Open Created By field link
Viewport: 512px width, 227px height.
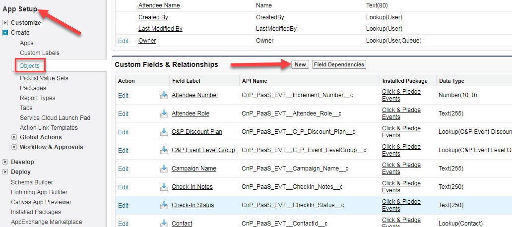153,17
